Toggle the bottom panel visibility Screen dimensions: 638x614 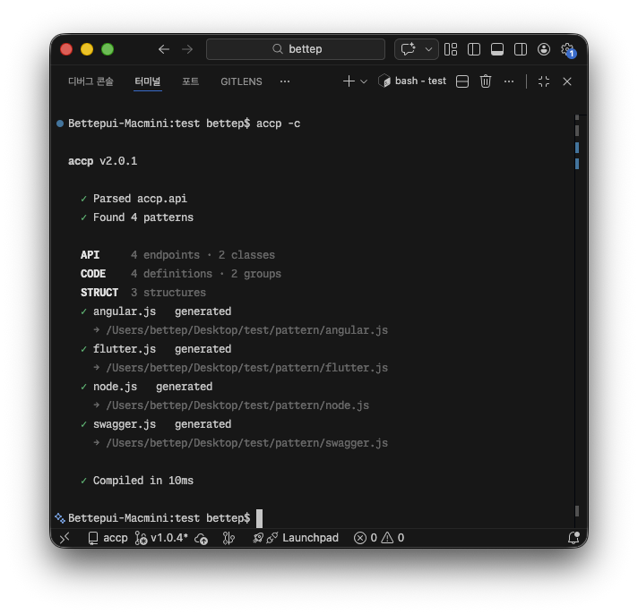497,49
